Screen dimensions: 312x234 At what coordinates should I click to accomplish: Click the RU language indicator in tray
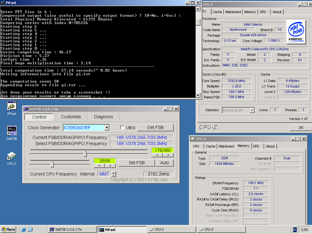coord(295,230)
